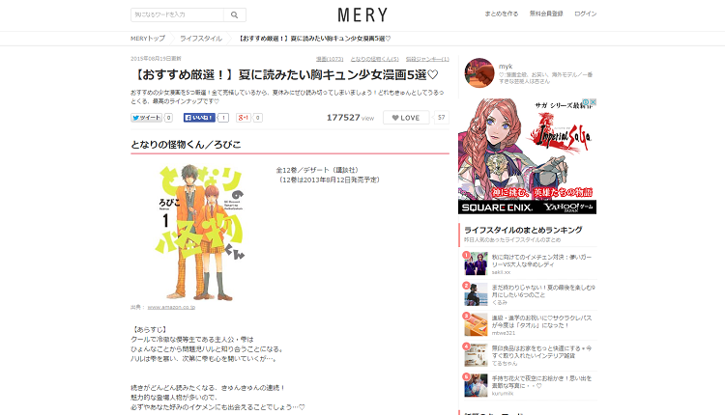Open the kurumilk author name

[x=503, y=394]
